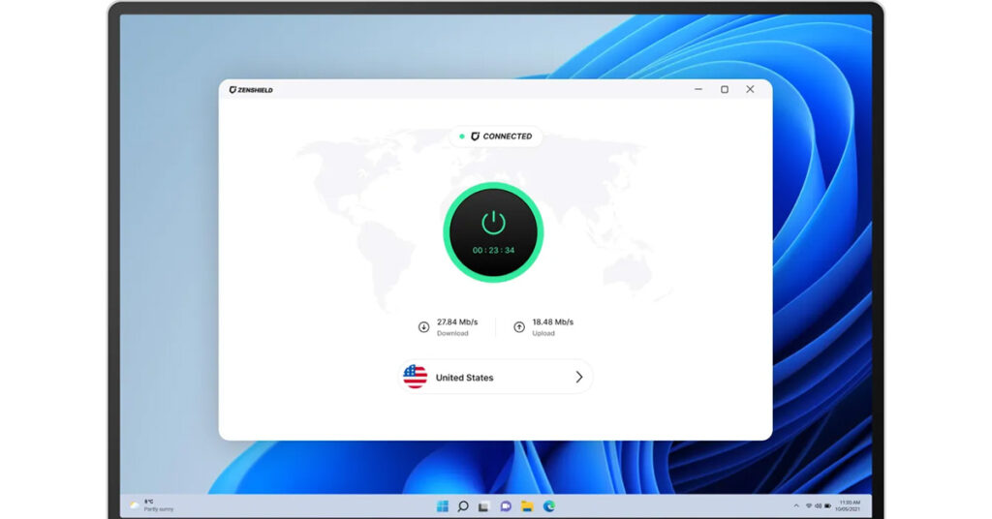
Task: Click the upload arrow icon
Action: point(519,327)
